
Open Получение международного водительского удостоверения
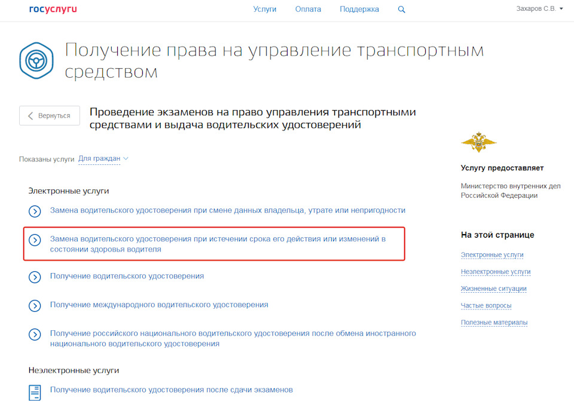[159, 305]
